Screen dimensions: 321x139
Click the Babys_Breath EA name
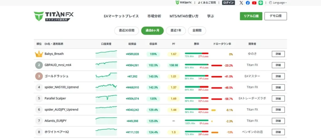pos(54,54)
